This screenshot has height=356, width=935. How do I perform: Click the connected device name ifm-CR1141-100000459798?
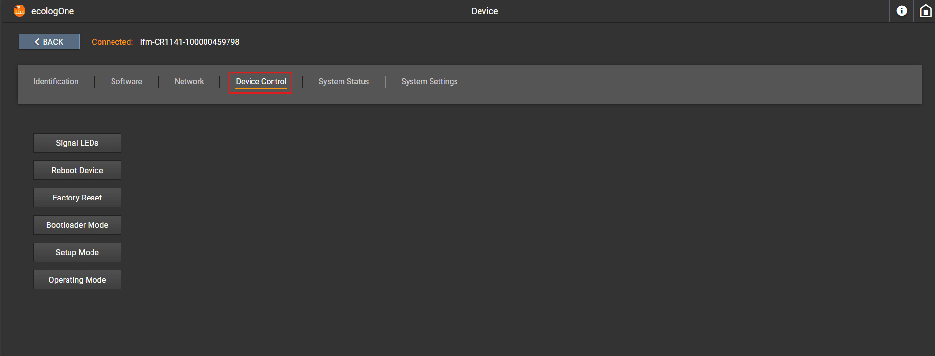click(x=190, y=42)
